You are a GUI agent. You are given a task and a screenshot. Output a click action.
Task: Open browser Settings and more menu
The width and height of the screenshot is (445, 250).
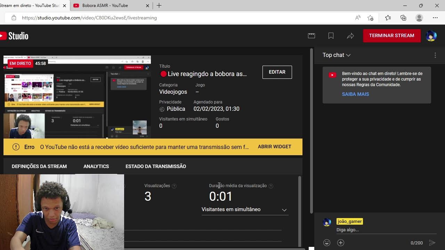pyautogui.click(x=435, y=18)
